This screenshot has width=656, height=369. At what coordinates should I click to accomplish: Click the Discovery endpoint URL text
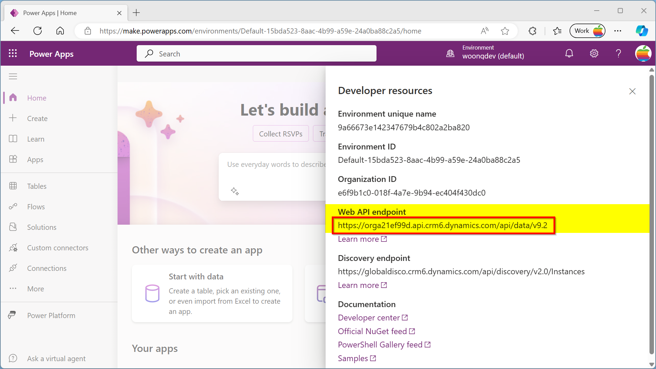coord(461,272)
